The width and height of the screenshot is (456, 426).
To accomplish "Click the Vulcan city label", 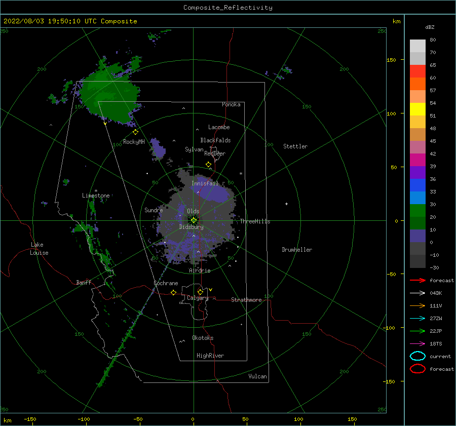I will (x=257, y=376).
